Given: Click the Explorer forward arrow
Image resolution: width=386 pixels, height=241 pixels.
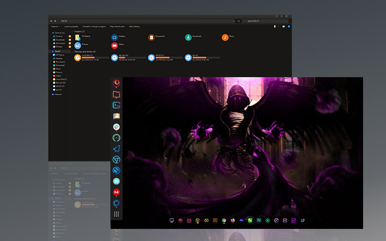Looking at the screenshot, I should (x=55, y=21).
